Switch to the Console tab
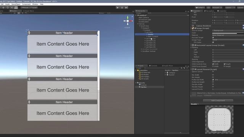Image resolution: width=244 pixels, height=137 pixels. [153, 66]
